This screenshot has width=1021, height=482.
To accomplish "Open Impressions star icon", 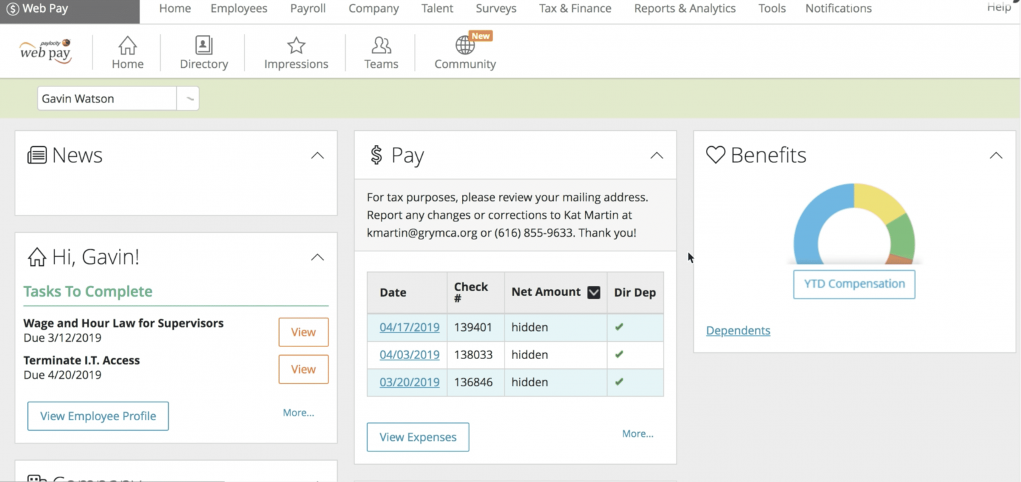I will click(x=296, y=46).
